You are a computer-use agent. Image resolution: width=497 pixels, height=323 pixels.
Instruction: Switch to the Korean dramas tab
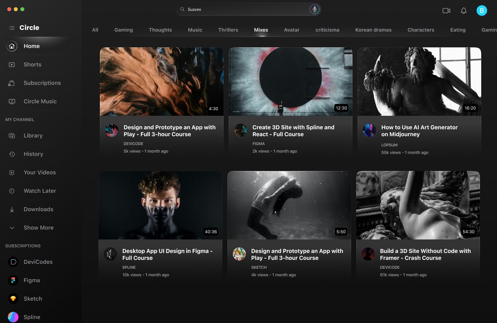click(x=373, y=30)
